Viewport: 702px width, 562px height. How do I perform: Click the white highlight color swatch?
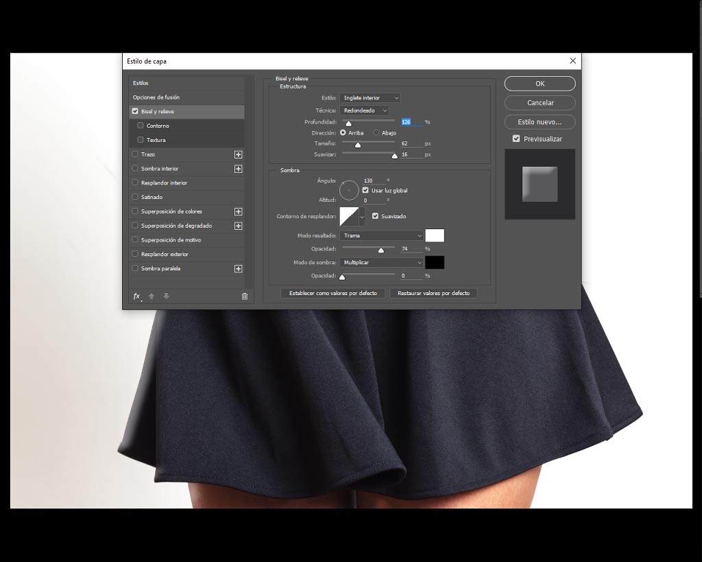point(435,236)
